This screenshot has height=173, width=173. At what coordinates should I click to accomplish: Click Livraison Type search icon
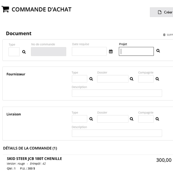91,119
